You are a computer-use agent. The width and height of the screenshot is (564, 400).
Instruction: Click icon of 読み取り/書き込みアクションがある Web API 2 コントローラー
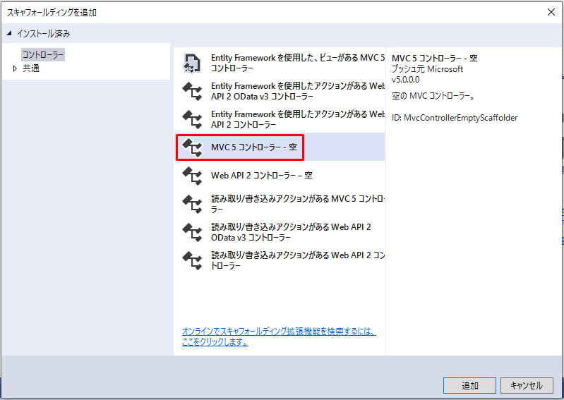point(193,260)
